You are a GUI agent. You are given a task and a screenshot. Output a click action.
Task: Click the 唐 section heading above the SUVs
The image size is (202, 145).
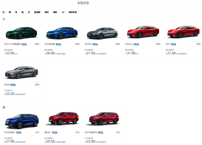4,107
